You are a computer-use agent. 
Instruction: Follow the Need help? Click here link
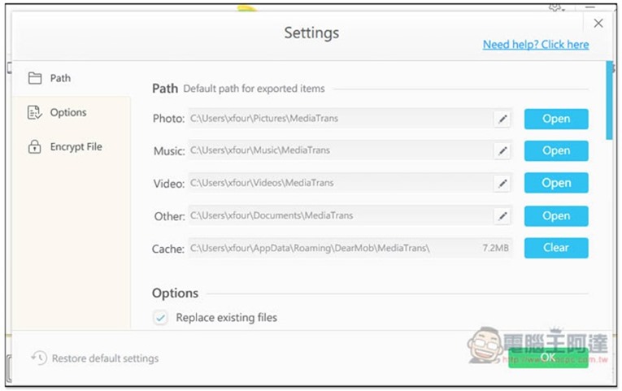pos(536,45)
